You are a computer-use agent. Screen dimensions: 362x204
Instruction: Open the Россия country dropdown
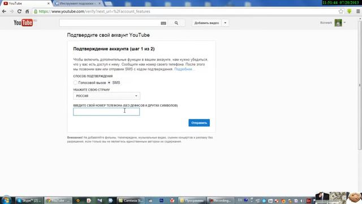coord(106,96)
